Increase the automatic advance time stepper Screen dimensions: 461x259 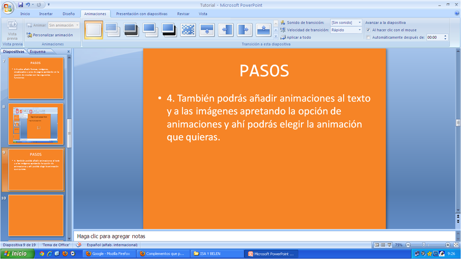445,36
